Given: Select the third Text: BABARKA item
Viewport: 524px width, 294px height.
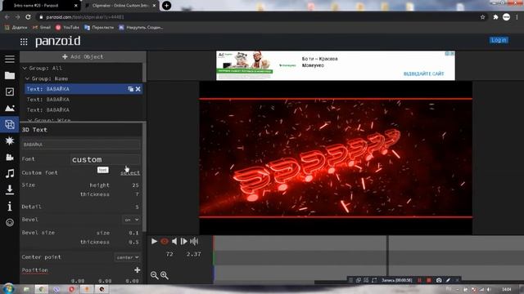Looking at the screenshot, I should [x=84, y=109].
